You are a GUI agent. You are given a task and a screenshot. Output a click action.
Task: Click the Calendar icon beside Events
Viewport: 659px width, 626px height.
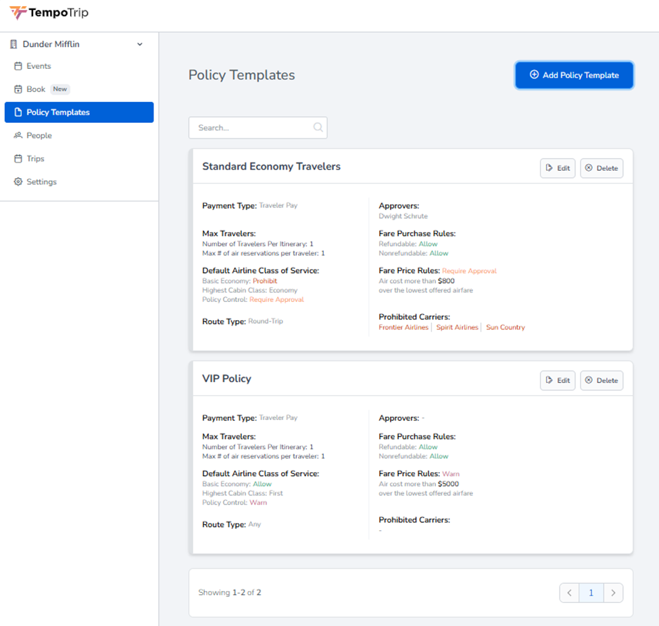point(18,66)
